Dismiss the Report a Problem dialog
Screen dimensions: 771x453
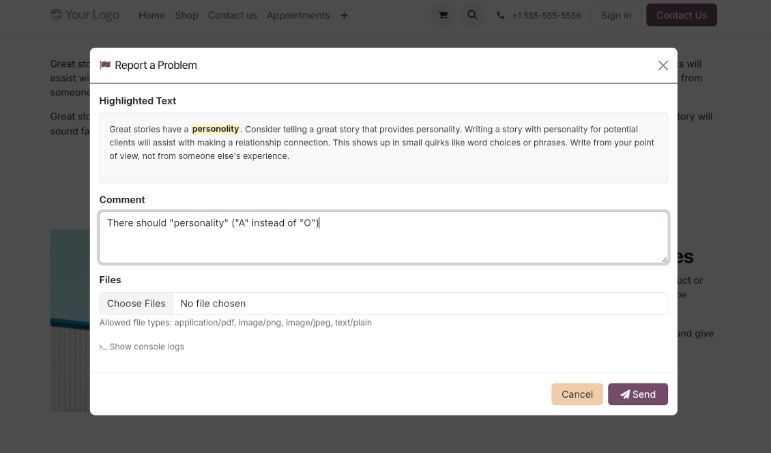point(663,65)
